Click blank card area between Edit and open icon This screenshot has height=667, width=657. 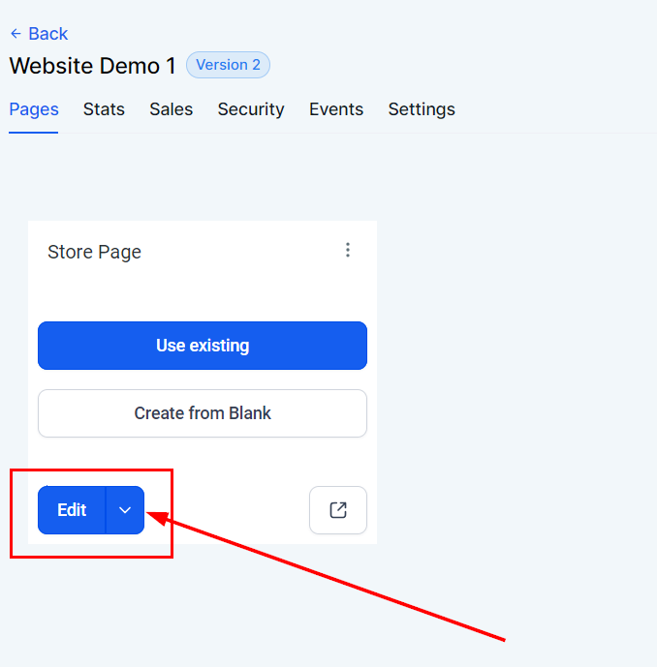[x=226, y=510]
